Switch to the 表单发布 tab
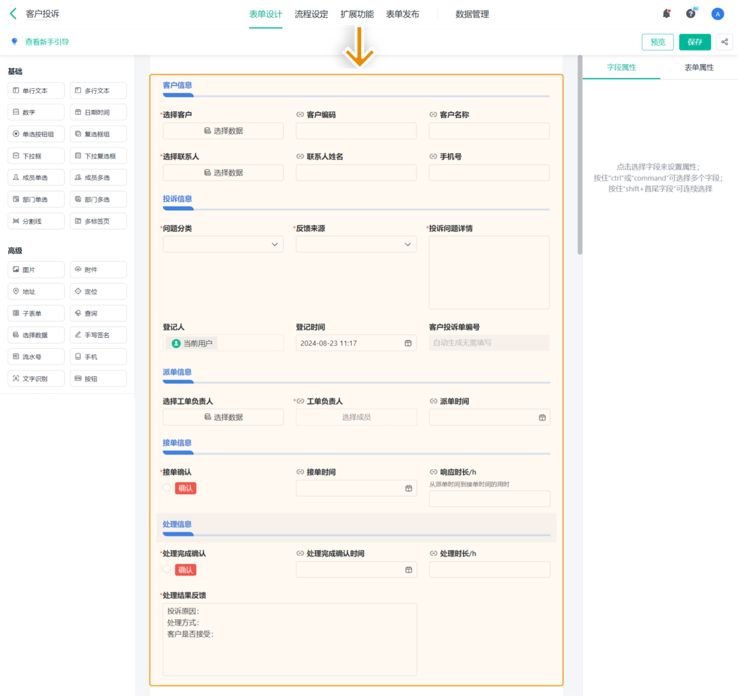 pyautogui.click(x=403, y=14)
